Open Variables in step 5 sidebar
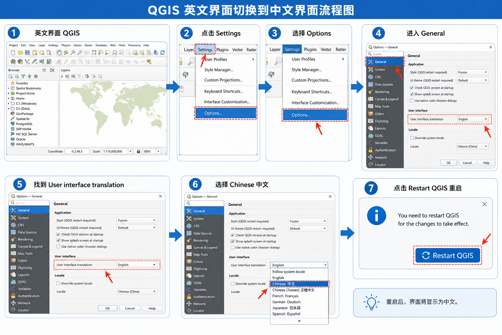Viewport: 502px width, 335px height. [x=29, y=289]
